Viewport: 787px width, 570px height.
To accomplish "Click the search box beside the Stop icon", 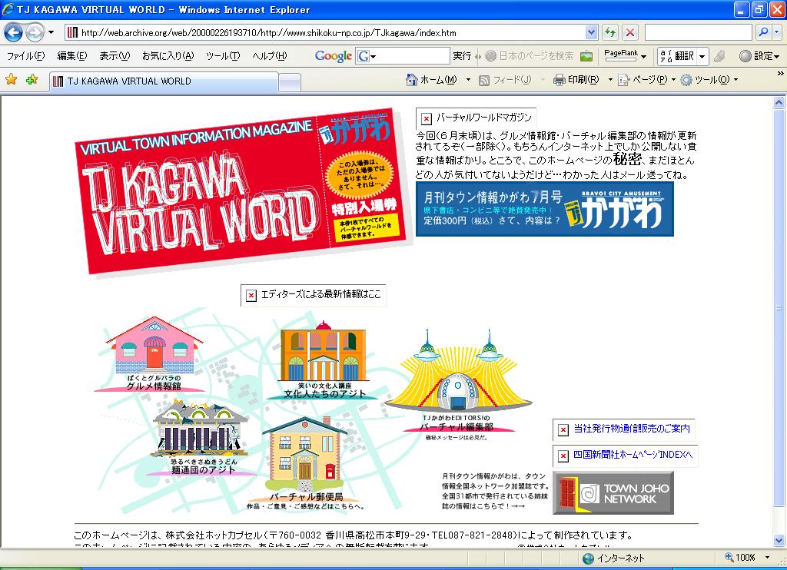I will point(698,32).
